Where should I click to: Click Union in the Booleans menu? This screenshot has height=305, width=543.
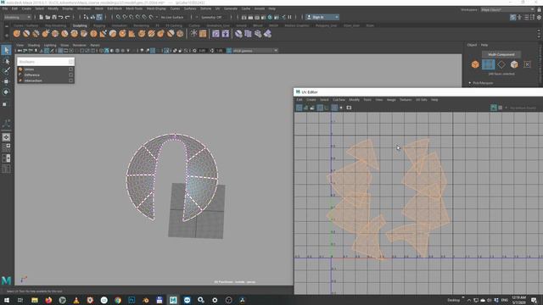[29, 69]
